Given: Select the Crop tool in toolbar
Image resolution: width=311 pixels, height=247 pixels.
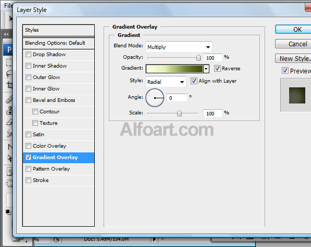Looking at the screenshot, I should [9, 85].
